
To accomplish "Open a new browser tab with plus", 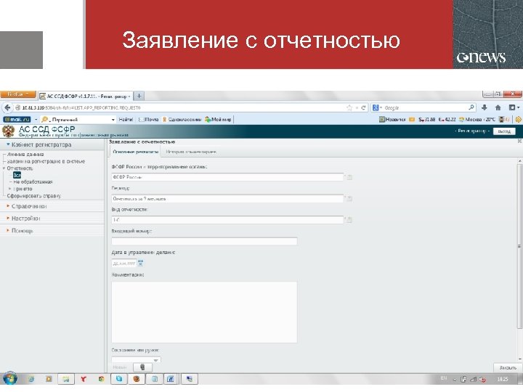I will tap(139, 96).
